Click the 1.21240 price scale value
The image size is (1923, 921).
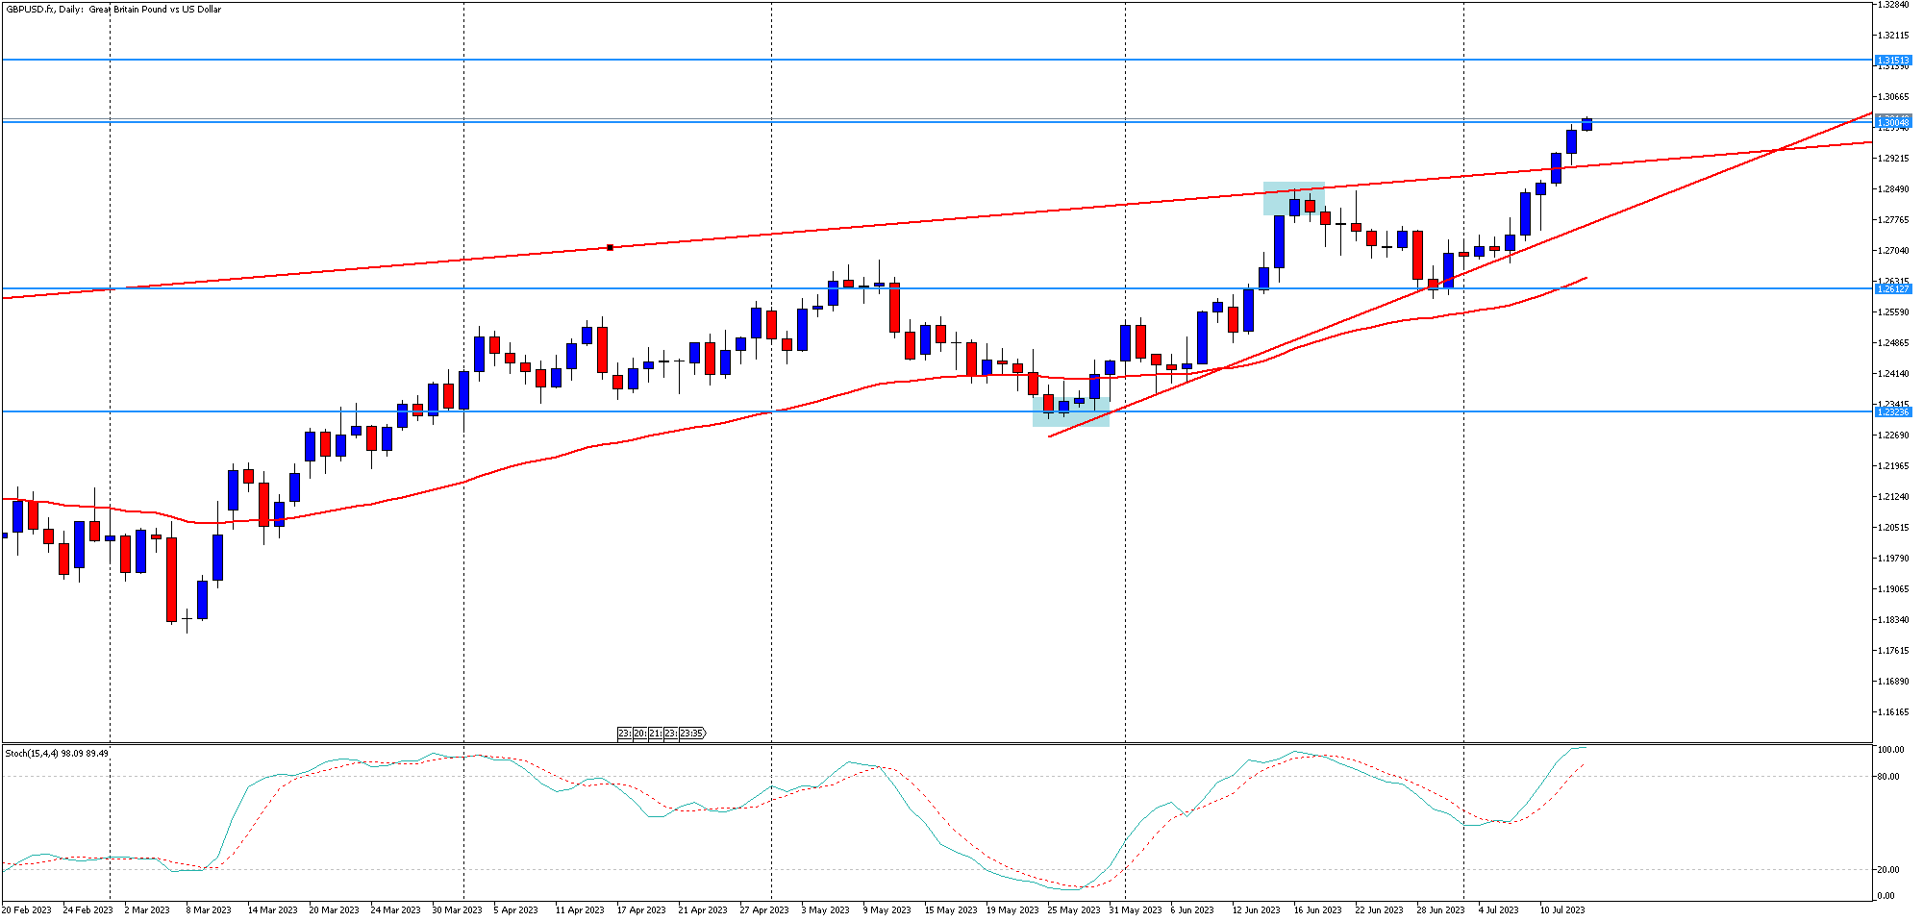pyautogui.click(x=1893, y=497)
